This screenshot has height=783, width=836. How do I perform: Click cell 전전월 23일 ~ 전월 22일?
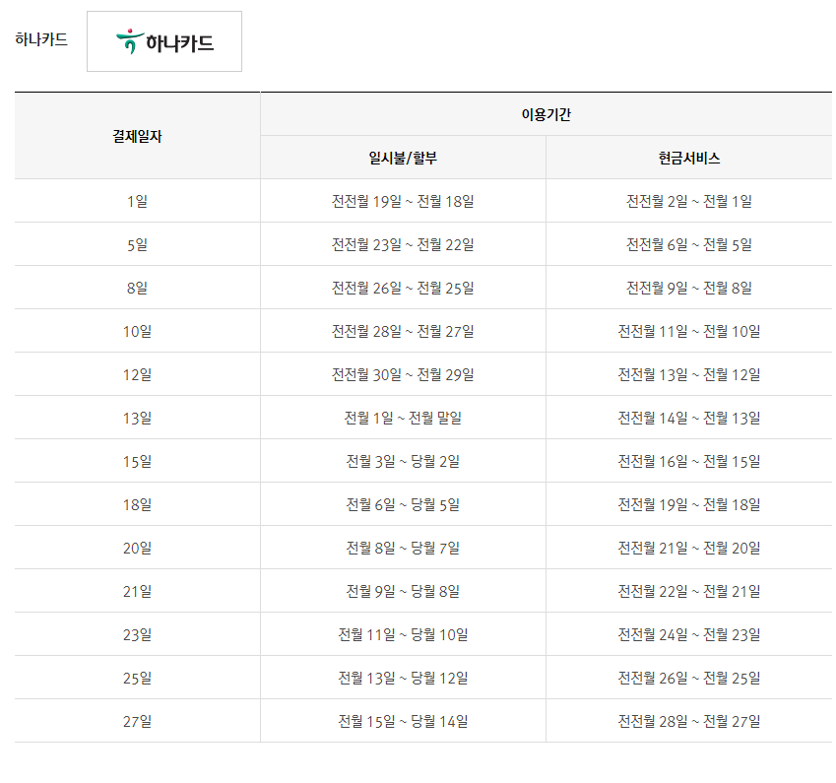click(403, 244)
